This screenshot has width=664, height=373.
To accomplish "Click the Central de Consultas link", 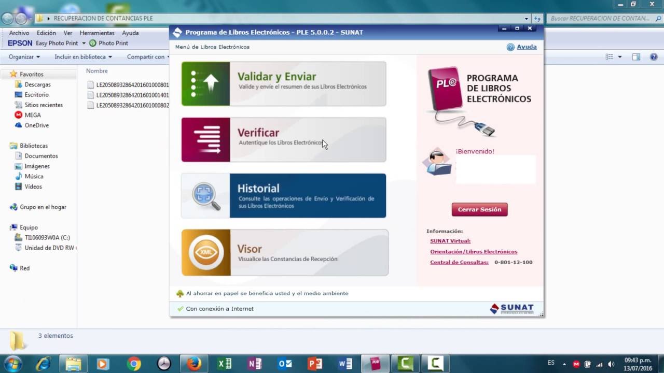I will (459, 263).
